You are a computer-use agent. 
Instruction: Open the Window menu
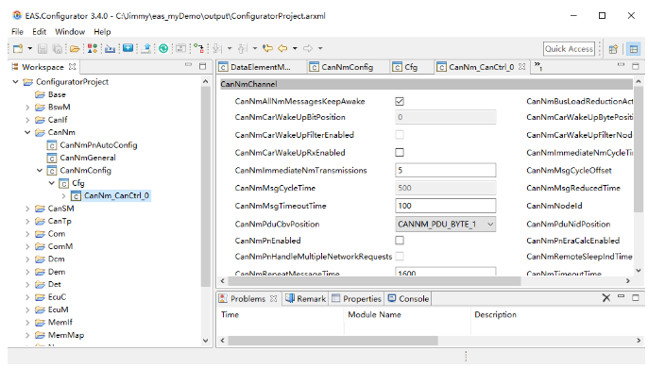coord(70,32)
